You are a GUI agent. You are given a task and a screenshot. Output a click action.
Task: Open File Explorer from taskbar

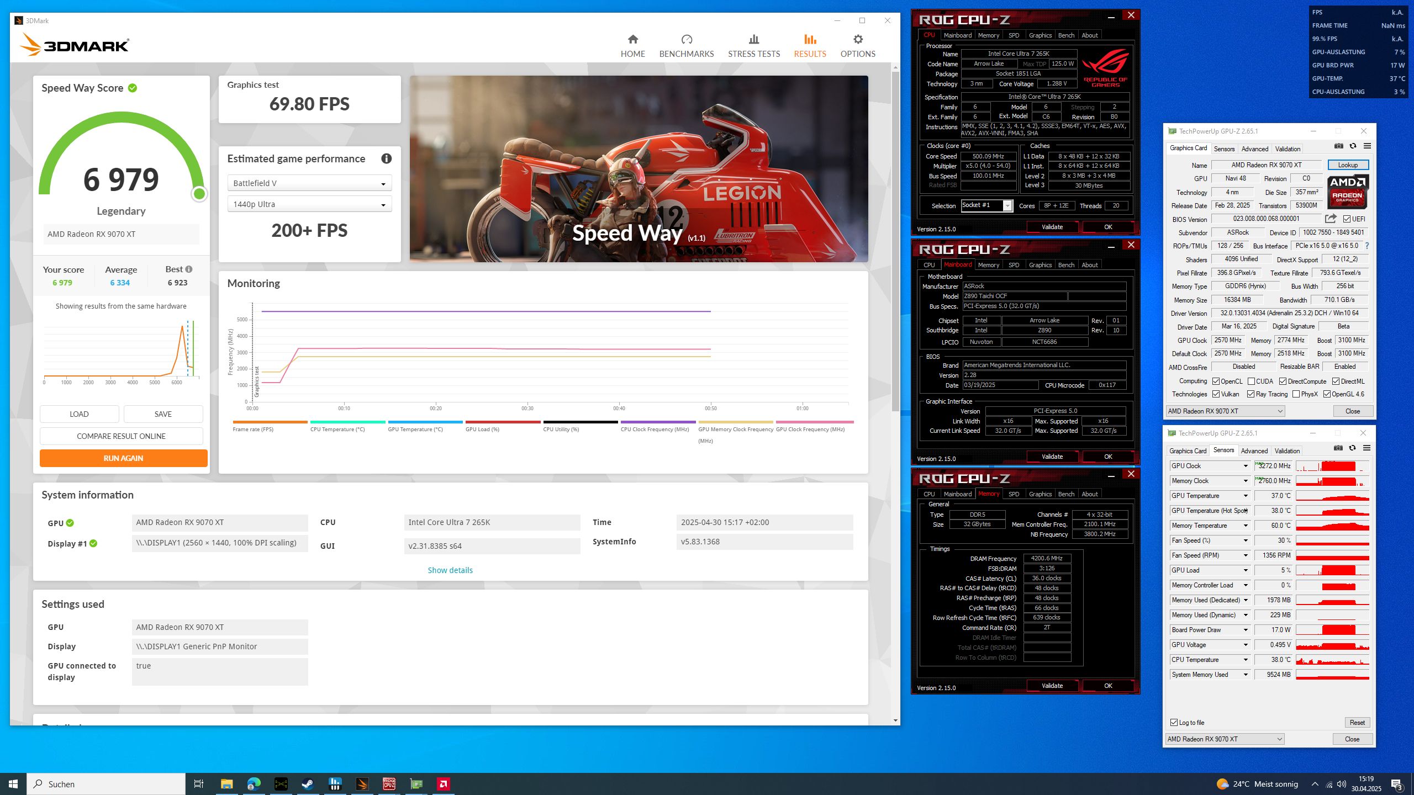226,784
